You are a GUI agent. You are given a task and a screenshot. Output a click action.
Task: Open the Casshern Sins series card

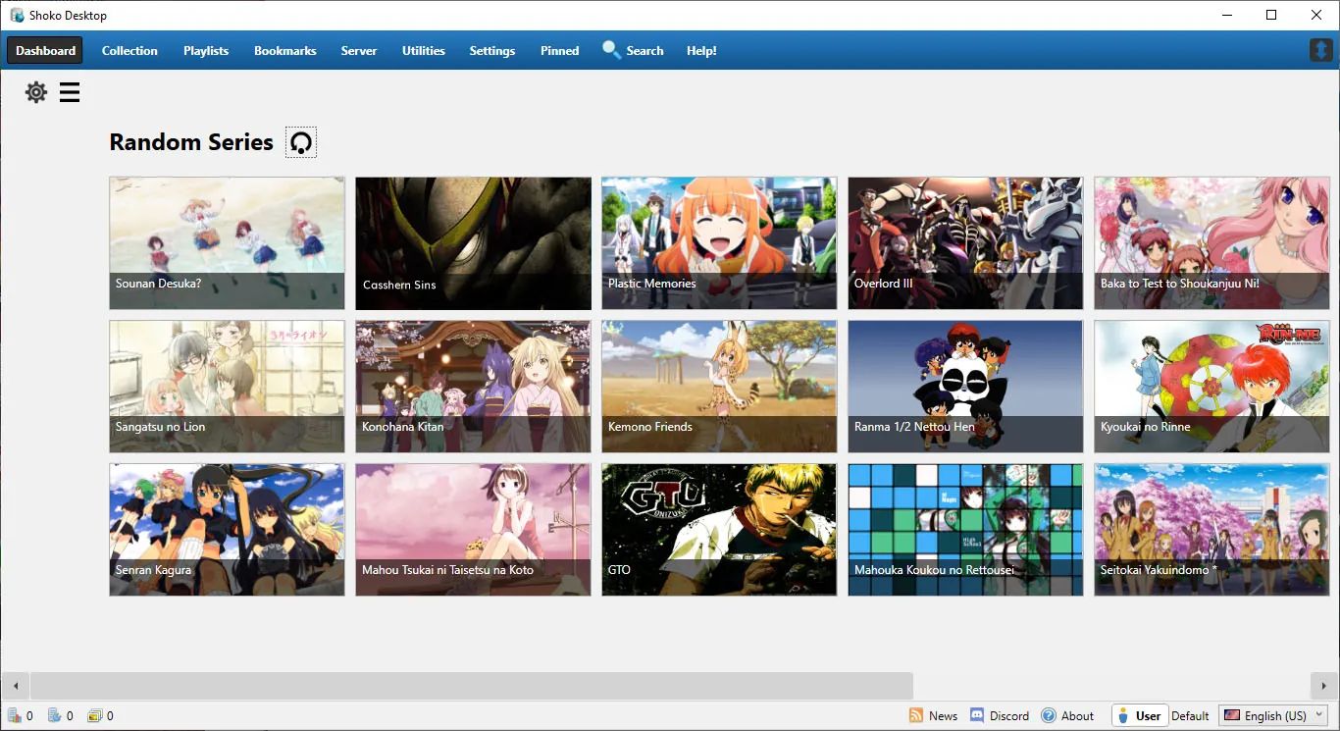pos(473,243)
